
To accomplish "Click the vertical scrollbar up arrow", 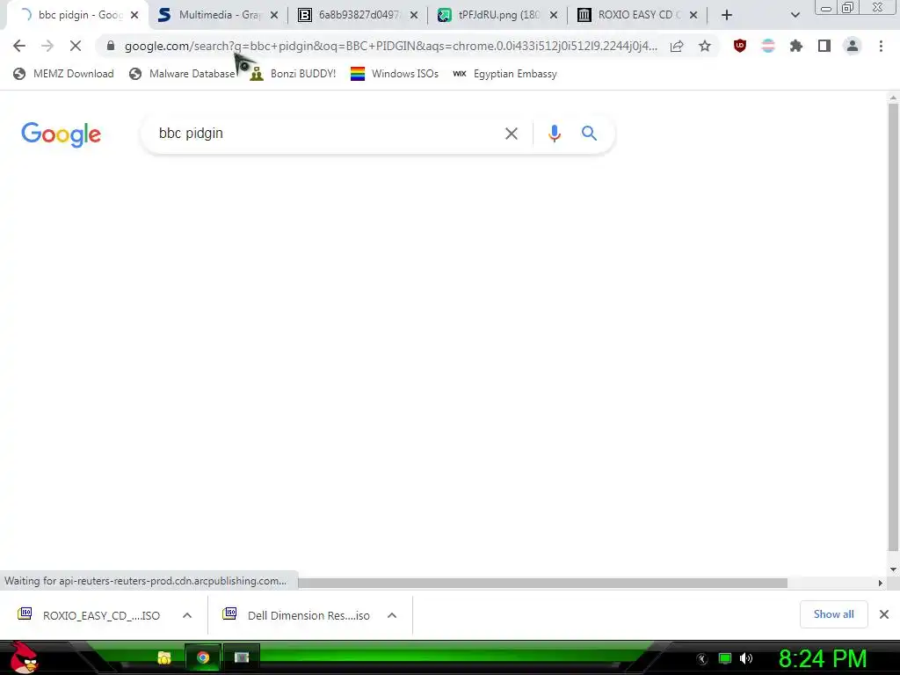I will coord(893,98).
